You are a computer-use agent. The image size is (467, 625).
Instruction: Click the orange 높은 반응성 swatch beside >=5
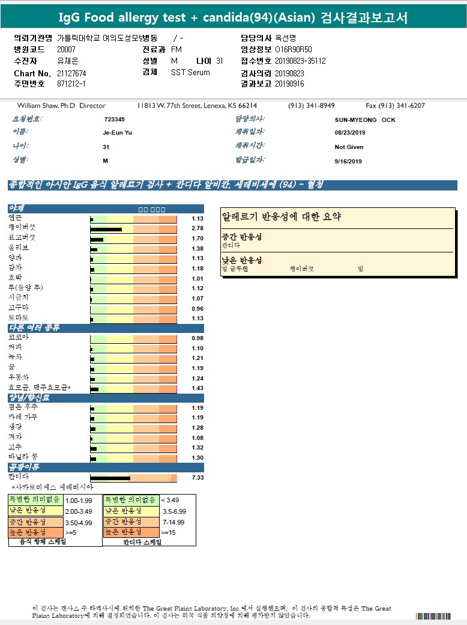pyautogui.click(x=36, y=532)
